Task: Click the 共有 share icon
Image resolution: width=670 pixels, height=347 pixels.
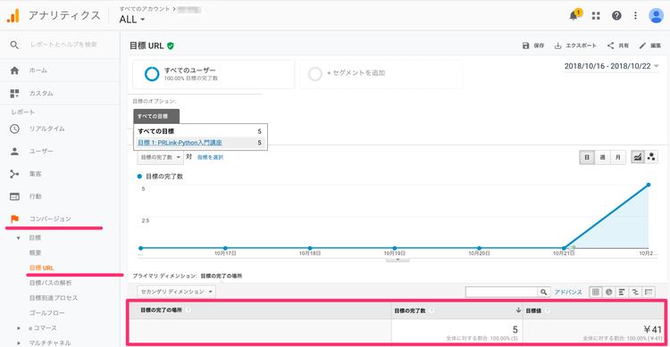Action: (x=611, y=45)
